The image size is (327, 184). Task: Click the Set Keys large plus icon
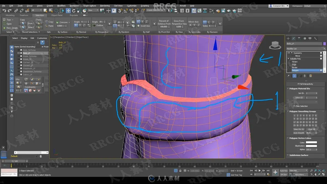275,172
